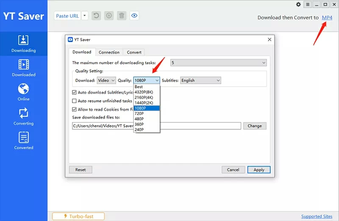Enable Auto resume unfinished tasks checkbox
The height and width of the screenshot is (221, 339).
click(75, 101)
